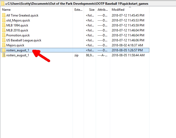The height and width of the screenshot is (138, 176).
Task: Click the folder icon beside MLB 2018.quick
Action: click(4, 30)
